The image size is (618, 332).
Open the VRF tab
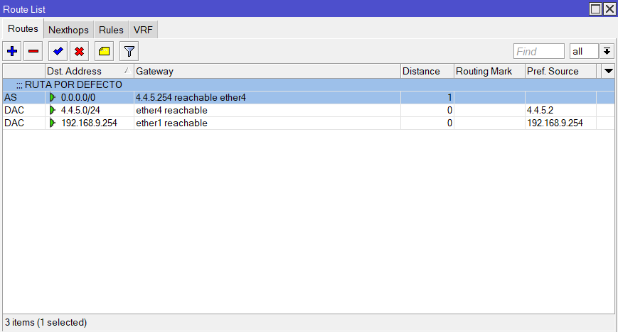143,30
